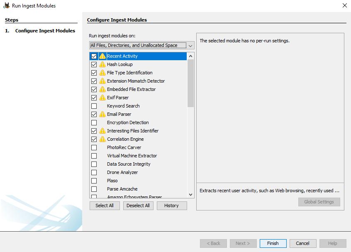Click warning icon beside File Type Identification
The image size is (351, 252).
pyautogui.click(x=102, y=73)
